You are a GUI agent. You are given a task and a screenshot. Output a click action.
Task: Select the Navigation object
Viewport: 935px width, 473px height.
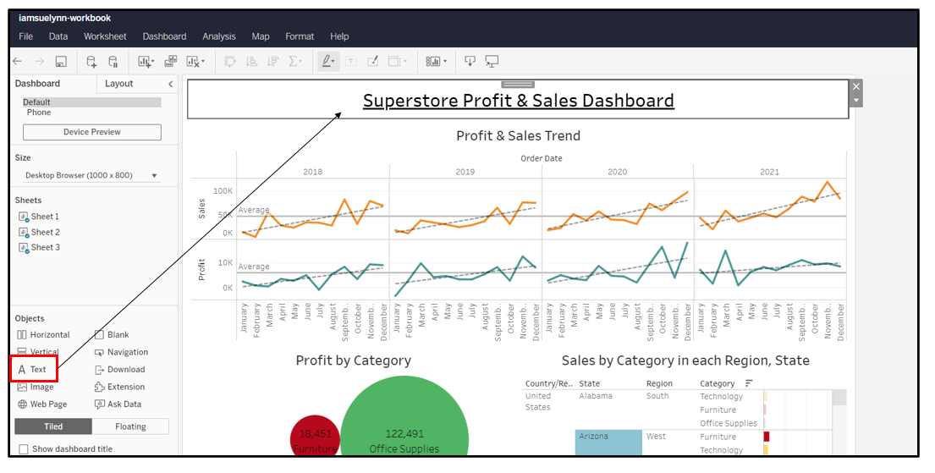(121, 352)
